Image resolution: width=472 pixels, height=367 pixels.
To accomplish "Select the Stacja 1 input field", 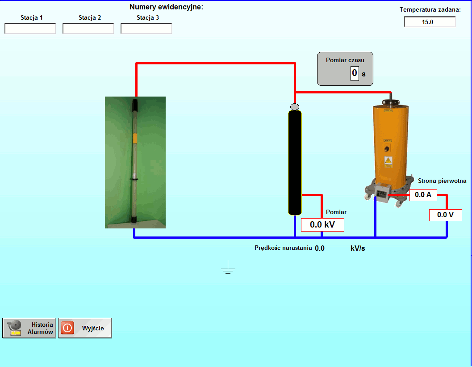I will coord(30,29).
